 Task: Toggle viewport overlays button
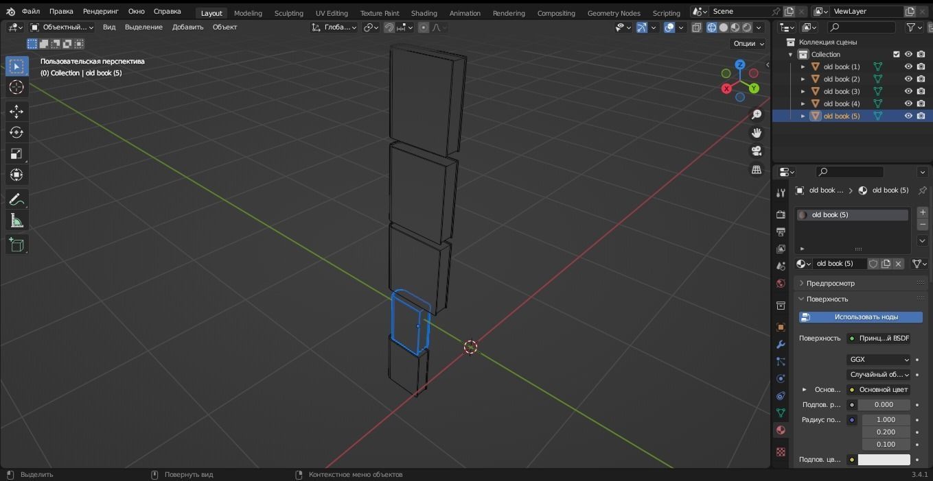pyautogui.click(x=669, y=27)
